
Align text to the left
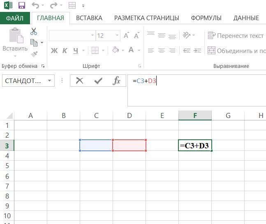tap(151, 51)
